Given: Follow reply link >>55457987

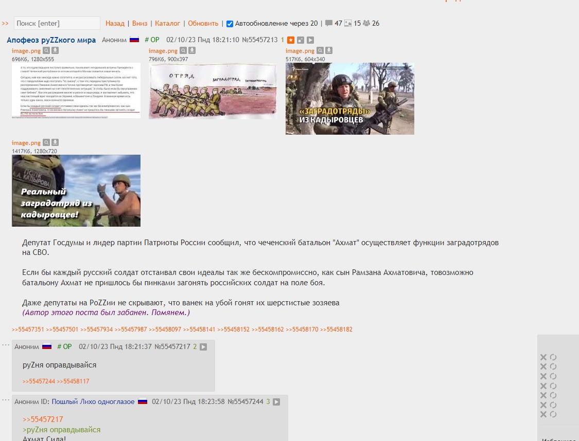Looking at the screenshot, I should [x=131, y=329].
